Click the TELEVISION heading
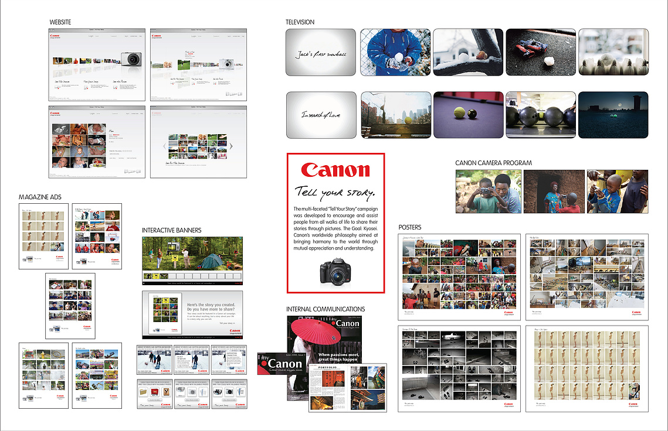The width and height of the screenshot is (668, 431). click(300, 22)
